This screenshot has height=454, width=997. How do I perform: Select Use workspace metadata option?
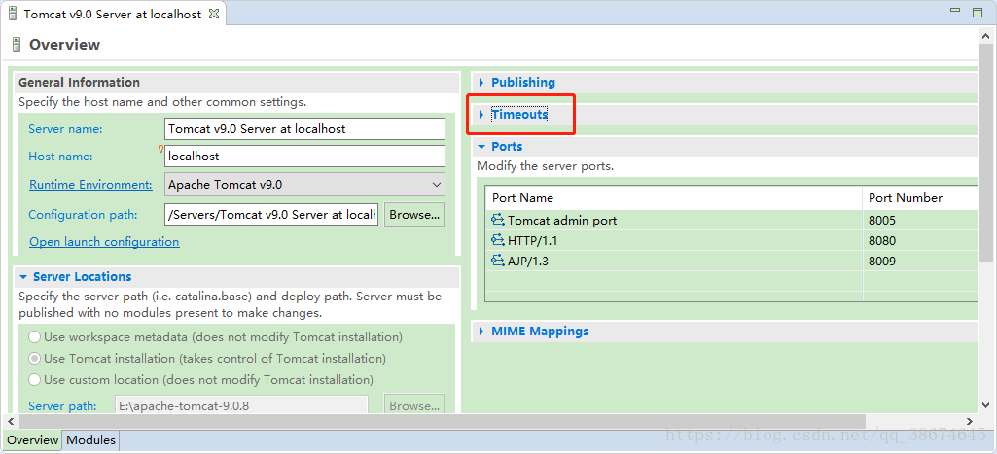[34, 337]
